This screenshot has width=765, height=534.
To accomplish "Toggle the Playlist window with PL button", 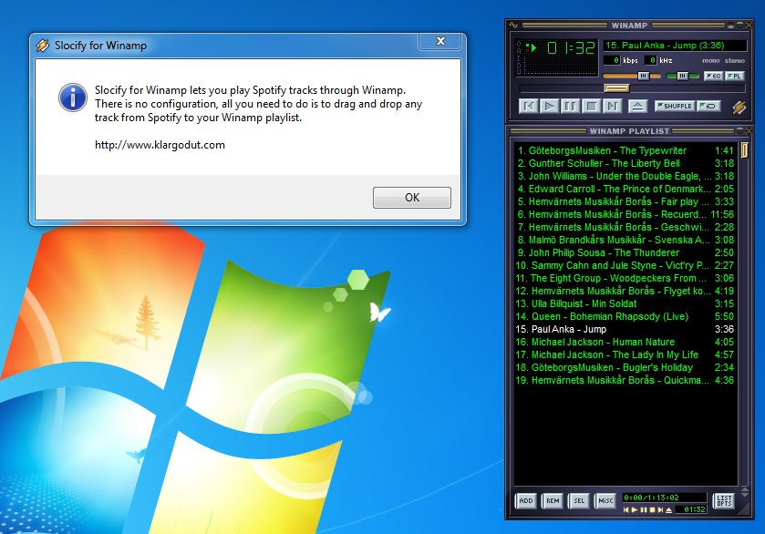I will (x=735, y=76).
